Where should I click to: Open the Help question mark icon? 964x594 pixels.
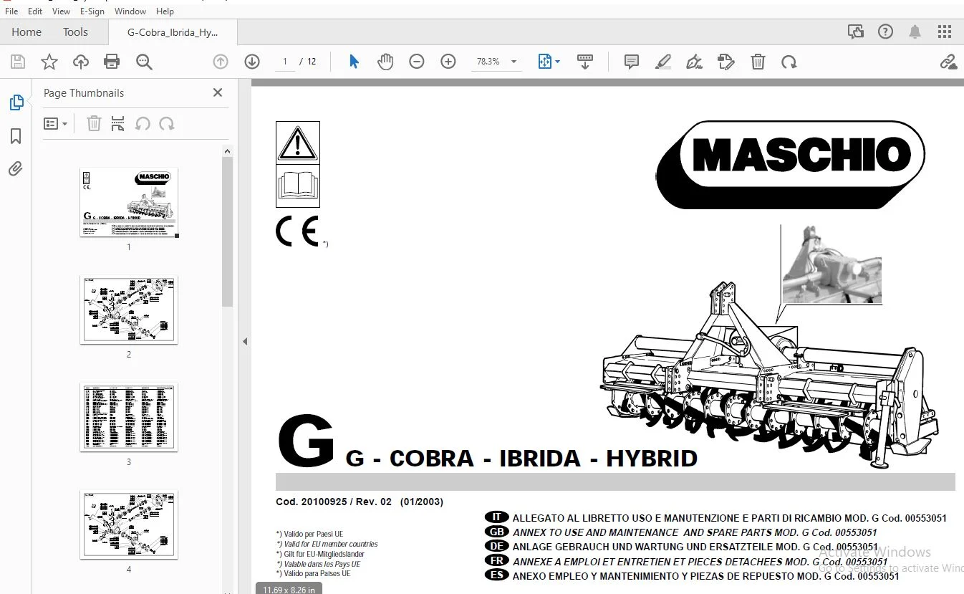tap(886, 32)
